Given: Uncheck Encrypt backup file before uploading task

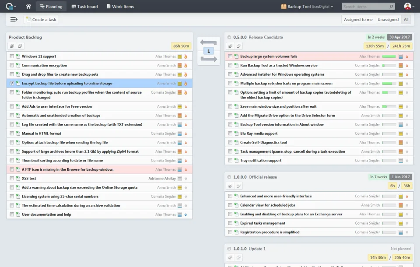Looking at the screenshot, I should pos(12,83).
